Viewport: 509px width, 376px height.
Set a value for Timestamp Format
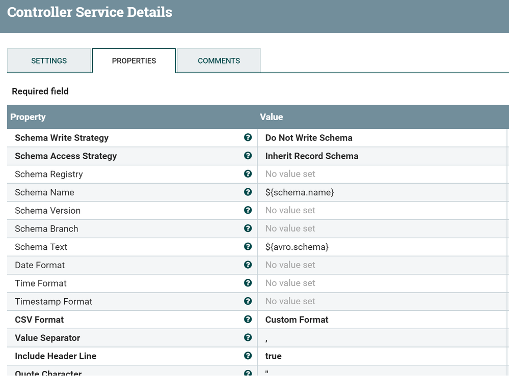290,301
